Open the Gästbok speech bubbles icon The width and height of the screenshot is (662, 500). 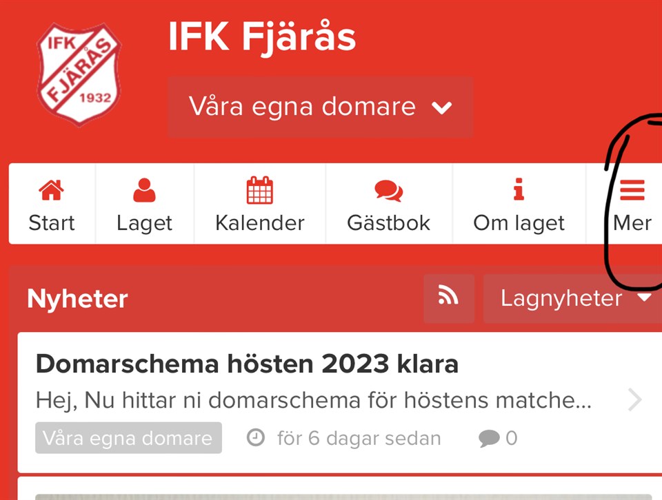click(388, 191)
